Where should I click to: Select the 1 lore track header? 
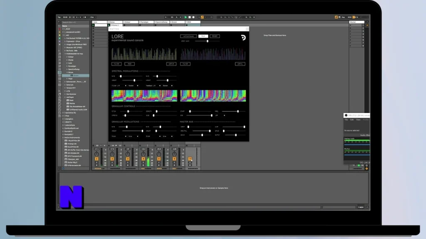(x=99, y=22)
